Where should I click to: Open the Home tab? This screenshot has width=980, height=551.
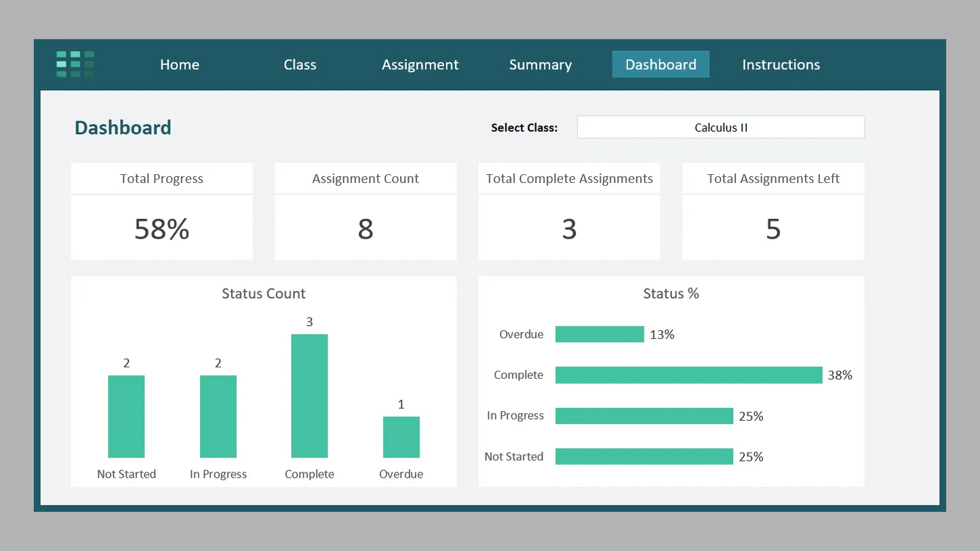(x=180, y=64)
